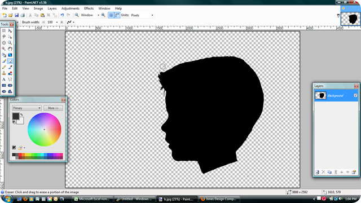Undo the last action
Image resolution: width=361 pixels, height=203 pixels.
tap(62, 15)
